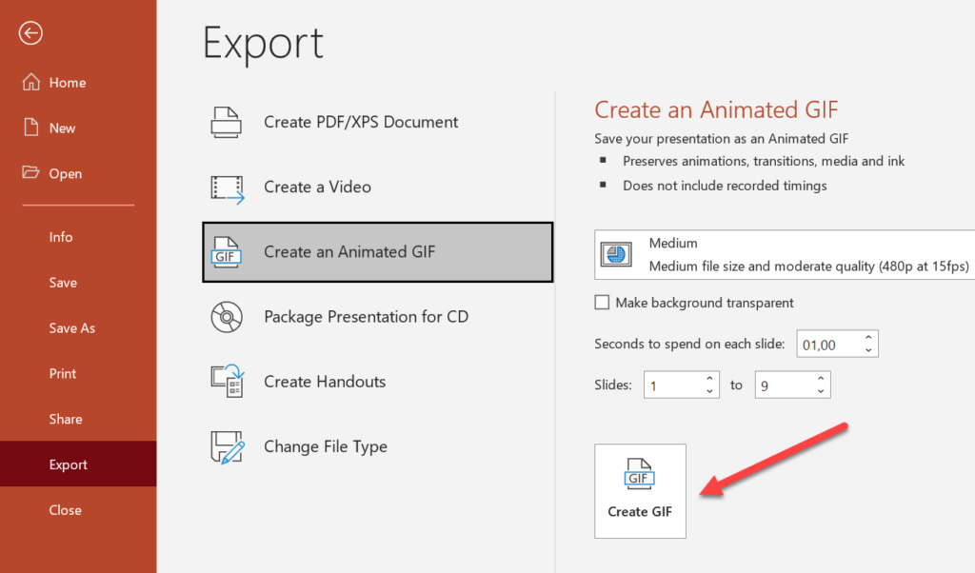Click the PDF/XPS printer document icon
The width and height of the screenshot is (975, 573).
(x=227, y=122)
